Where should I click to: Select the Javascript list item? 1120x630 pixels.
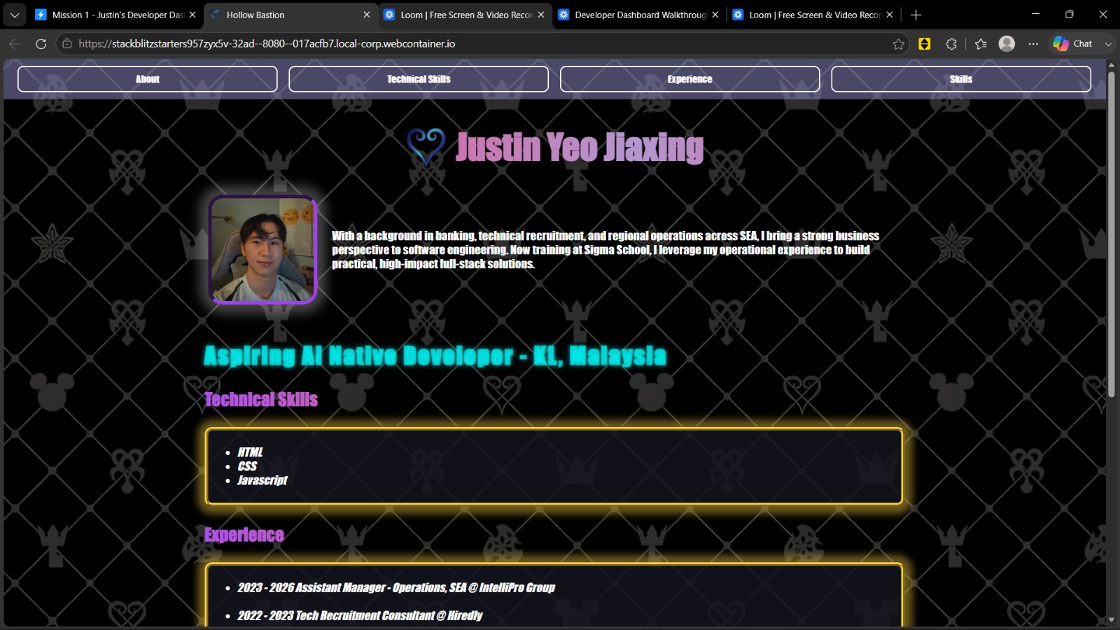click(262, 480)
